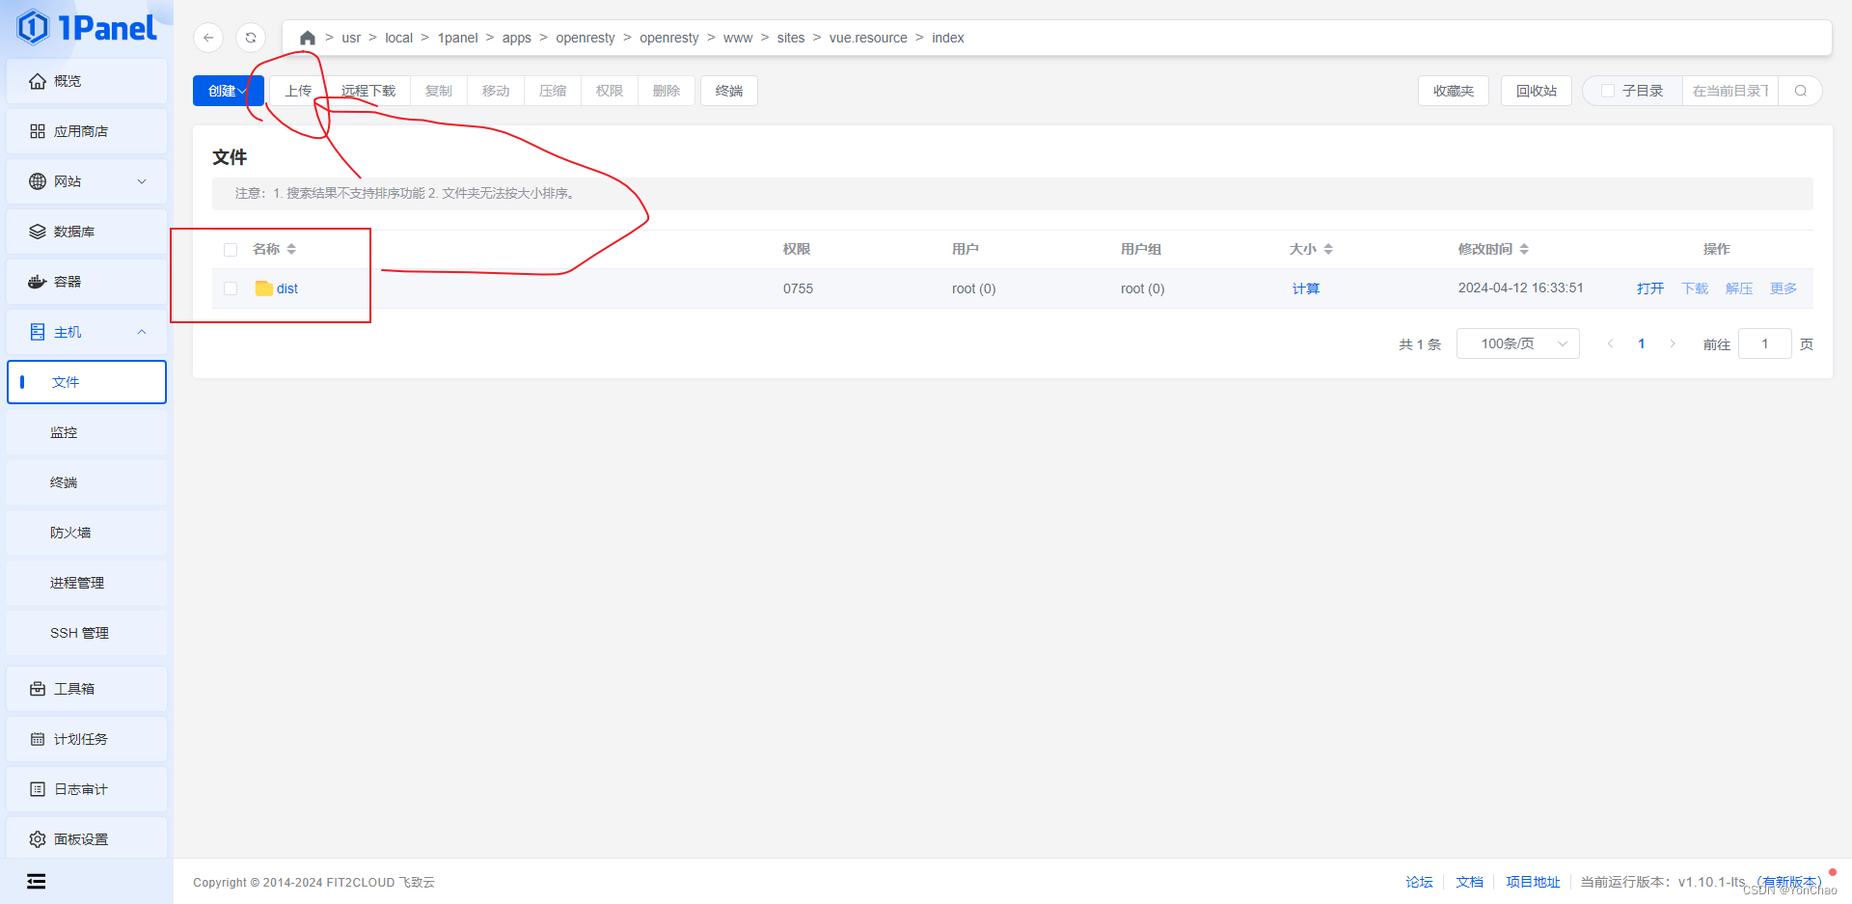Toggle the 子目录 subdirectory checkbox
The image size is (1852, 904).
pyautogui.click(x=1608, y=91)
